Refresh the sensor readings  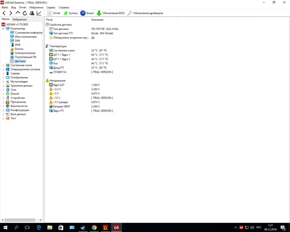click(25, 13)
